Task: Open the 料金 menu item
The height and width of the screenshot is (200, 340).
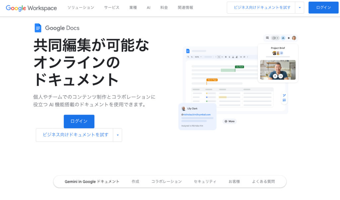Action: (x=164, y=8)
